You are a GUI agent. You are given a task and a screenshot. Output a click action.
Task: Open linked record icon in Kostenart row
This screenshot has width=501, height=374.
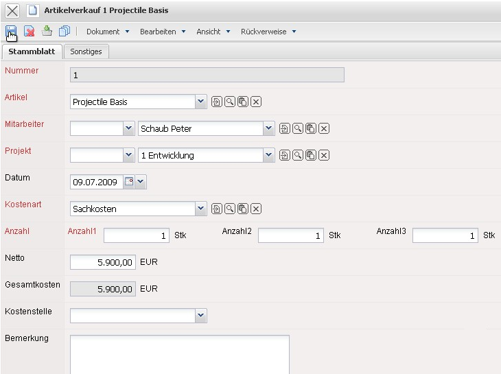(x=217, y=209)
